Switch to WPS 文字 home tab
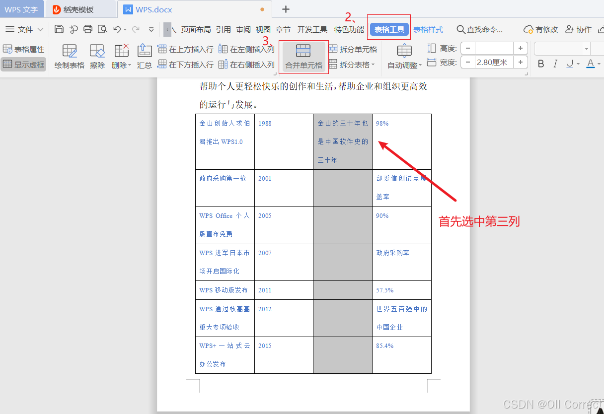 click(x=21, y=9)
